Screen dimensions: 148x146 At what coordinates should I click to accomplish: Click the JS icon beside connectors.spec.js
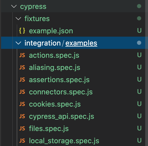point(22,92)
